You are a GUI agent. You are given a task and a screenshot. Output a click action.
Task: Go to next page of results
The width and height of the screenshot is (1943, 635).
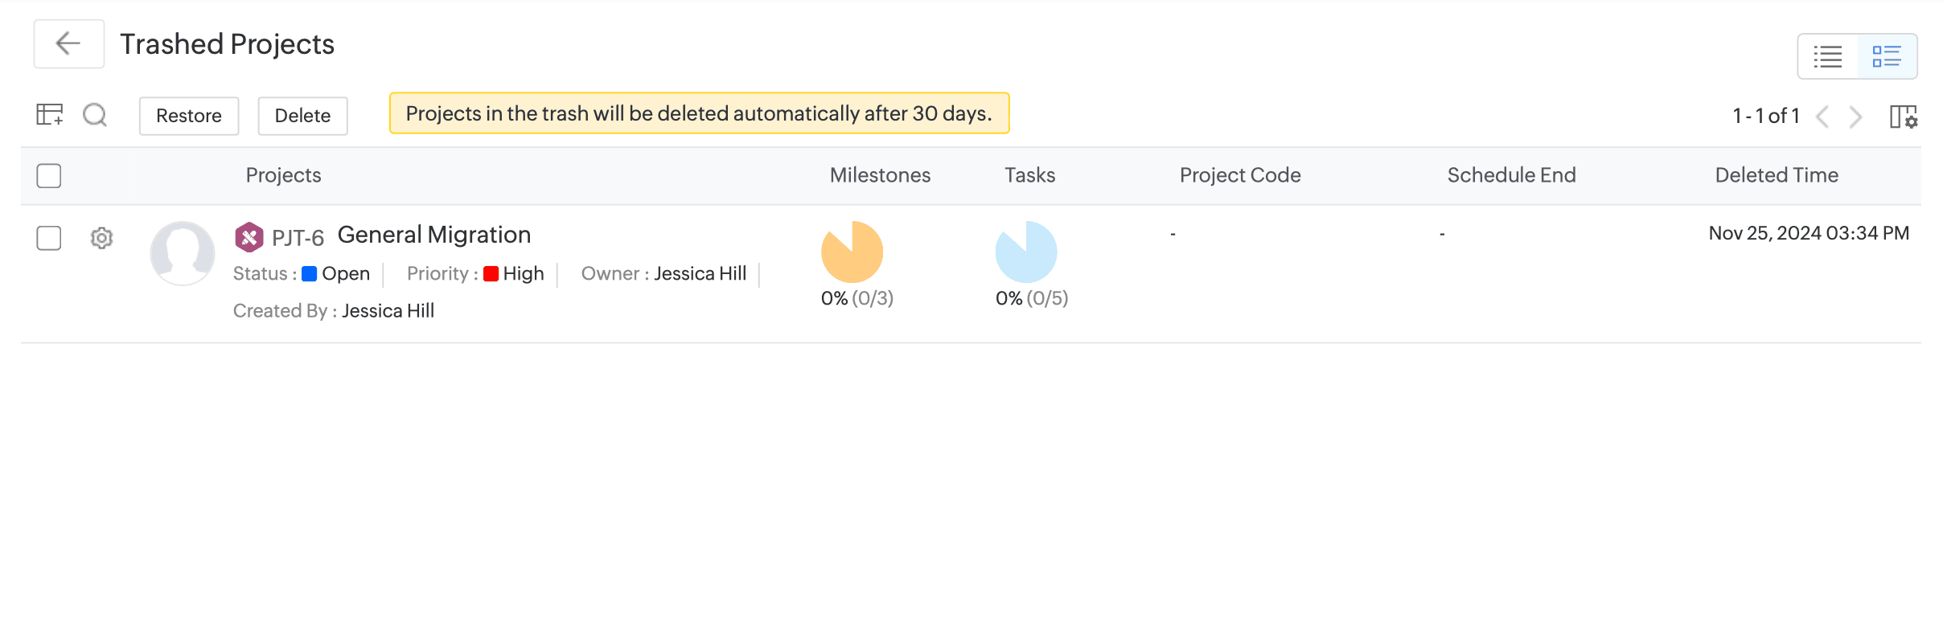pyautogui.click(x=1855, y=117)
